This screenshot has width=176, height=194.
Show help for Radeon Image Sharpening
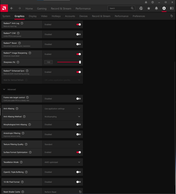[x=30, y=53]
